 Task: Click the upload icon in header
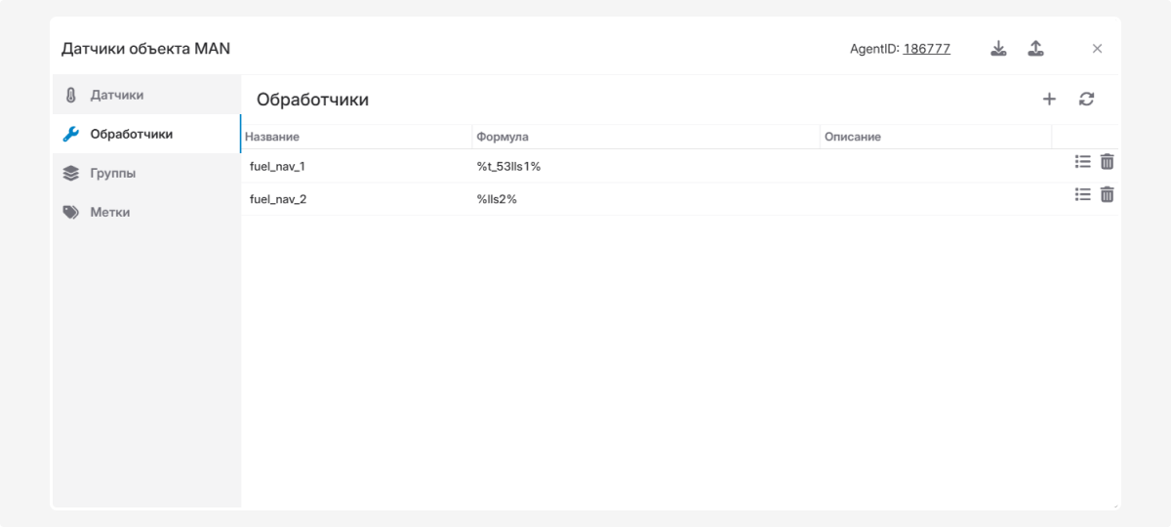[1035, 49]
